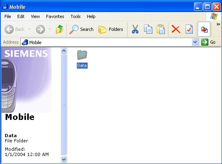Screen dimensions: 222x164
Task: Go up one folder level
Action: coord(60,29)
